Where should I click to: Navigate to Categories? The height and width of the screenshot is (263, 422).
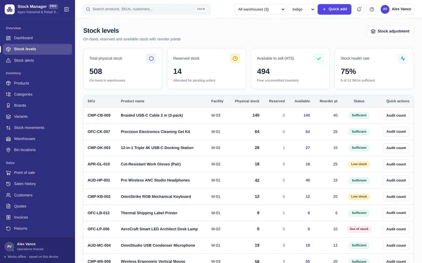(x=37, y=94)
